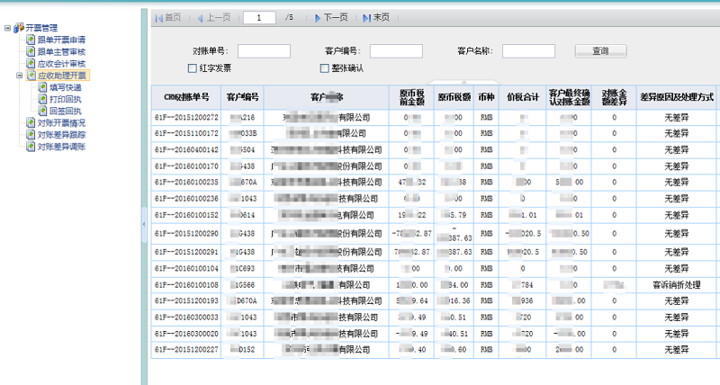The height and width of the screenshot is (385, 720).
Task: Select row 61F--20151200227
Action: [x=434, y=350]
